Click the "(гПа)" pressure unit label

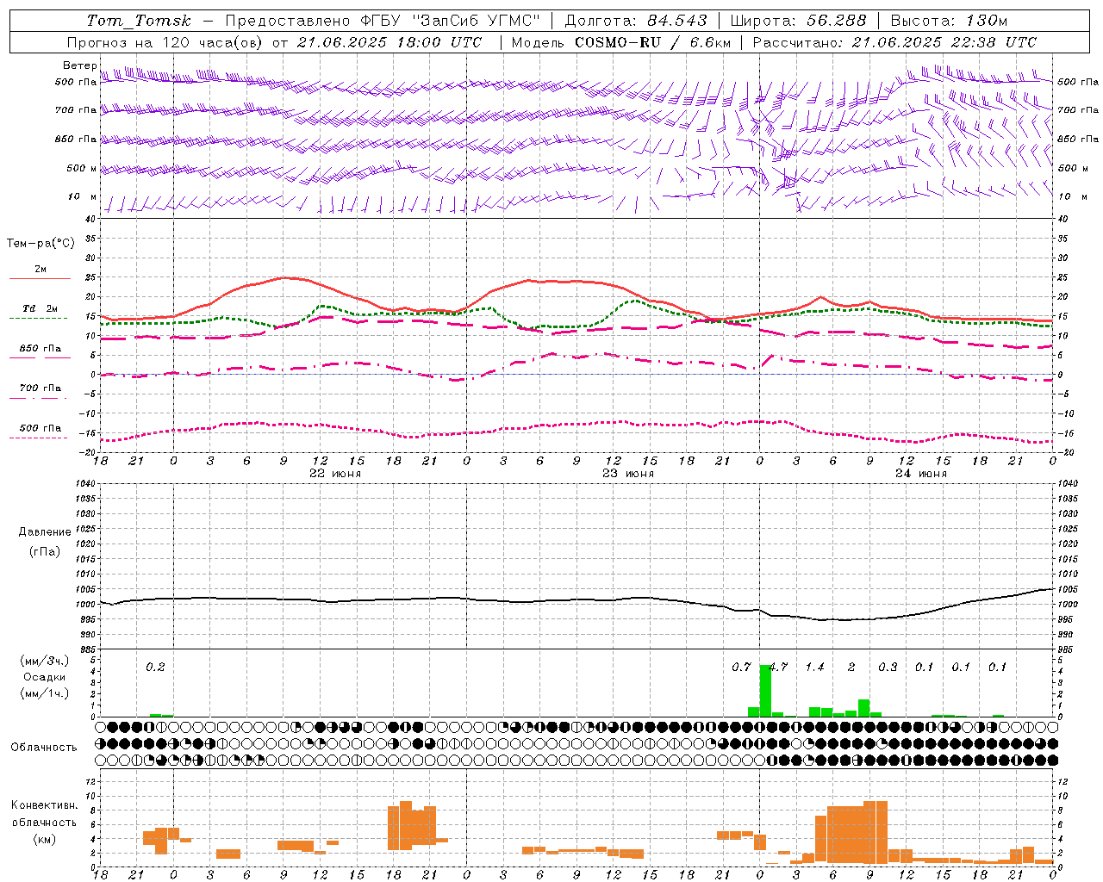[45, 551]
